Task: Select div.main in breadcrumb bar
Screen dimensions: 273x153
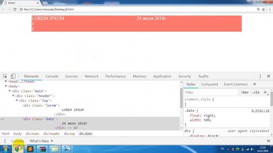Action: 32,133
